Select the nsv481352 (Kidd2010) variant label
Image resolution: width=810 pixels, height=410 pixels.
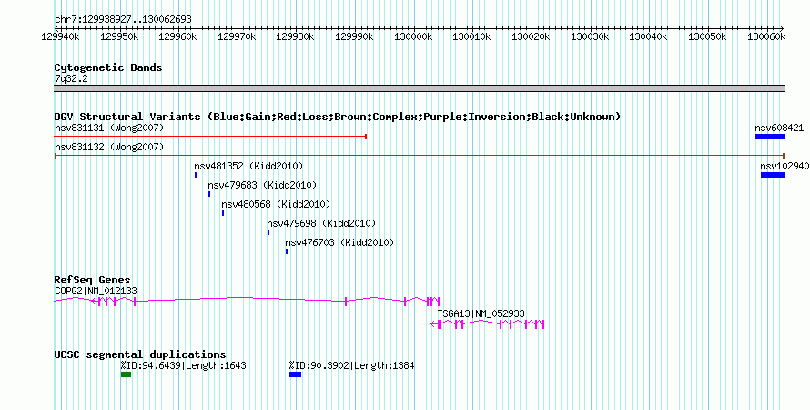coord(248,167)
